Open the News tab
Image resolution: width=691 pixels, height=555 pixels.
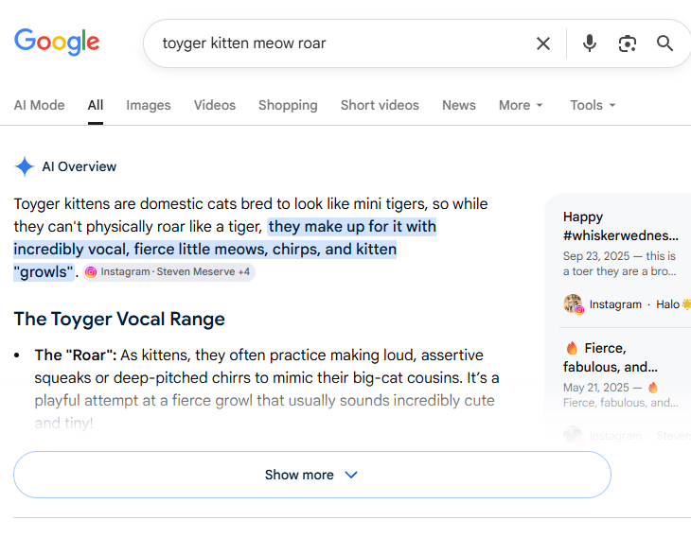coord(459,105)
